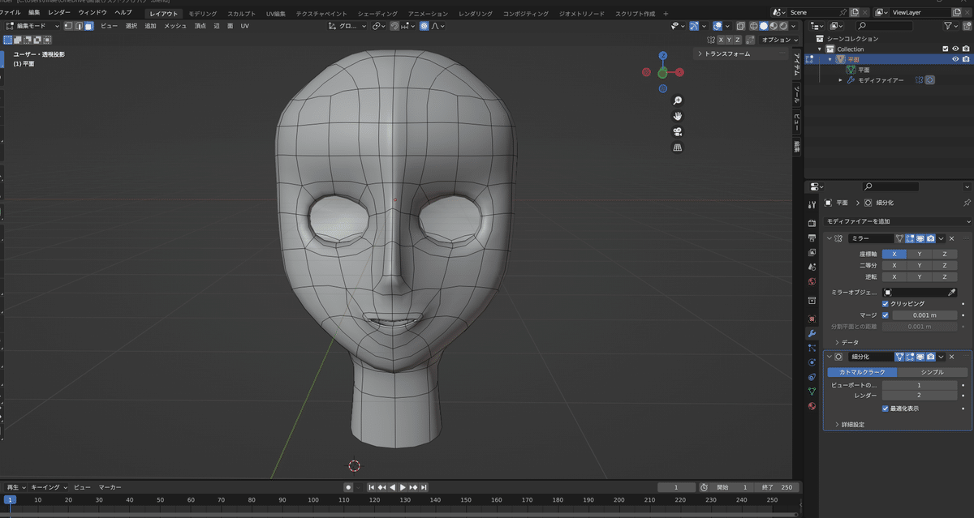The image size is (974, 518).
Task: Open the outliner filter dropdown
Action: (x=950, y=26)
